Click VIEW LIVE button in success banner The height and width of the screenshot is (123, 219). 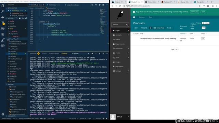[x=194, y=12]
